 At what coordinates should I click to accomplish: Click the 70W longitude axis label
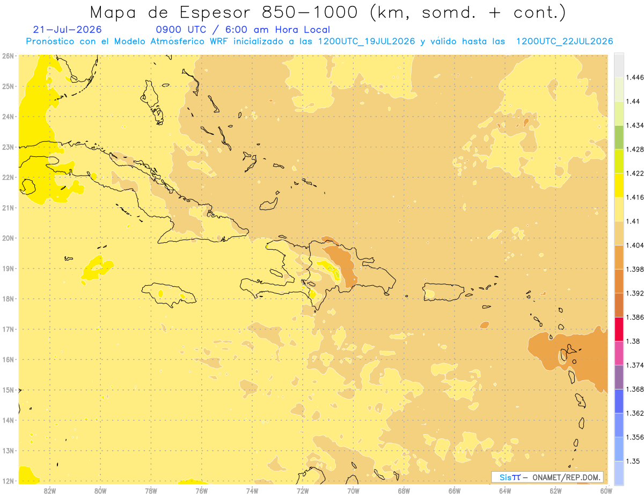pyautogui.click(x=353, y=490)
